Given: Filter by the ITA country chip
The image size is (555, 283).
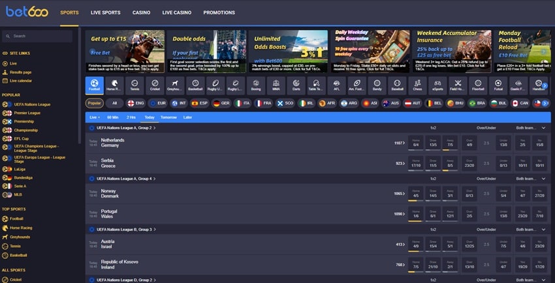Looking at the screenshot, I should pos(242,103).
